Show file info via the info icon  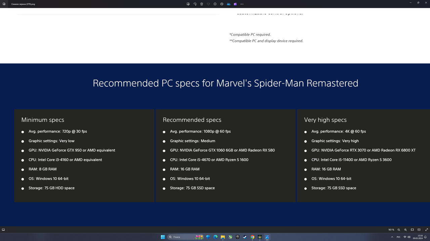[x=215, y=4]
